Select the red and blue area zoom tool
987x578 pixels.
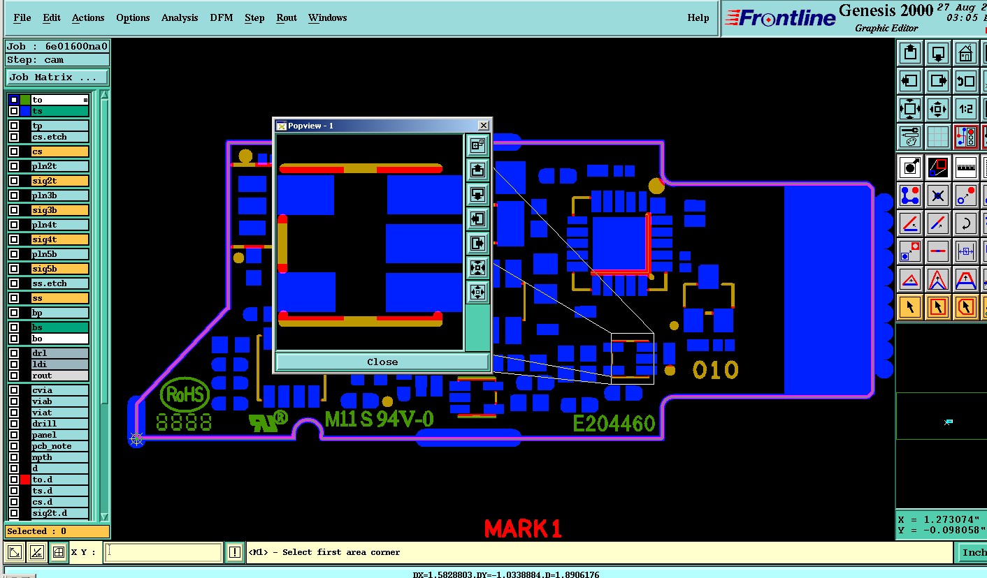[x=938, y=168]
